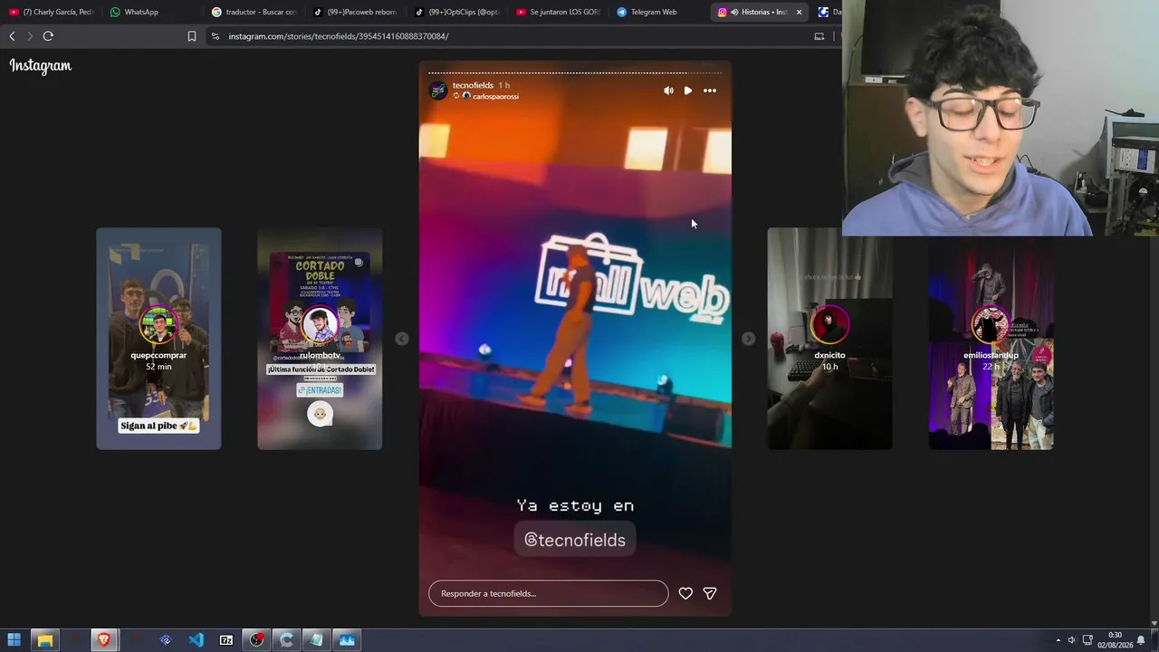Viewport: 1159px width, 652px height.
Task: Open the blue chart-icon taskbar app
Action: click(x=347, y=640)
